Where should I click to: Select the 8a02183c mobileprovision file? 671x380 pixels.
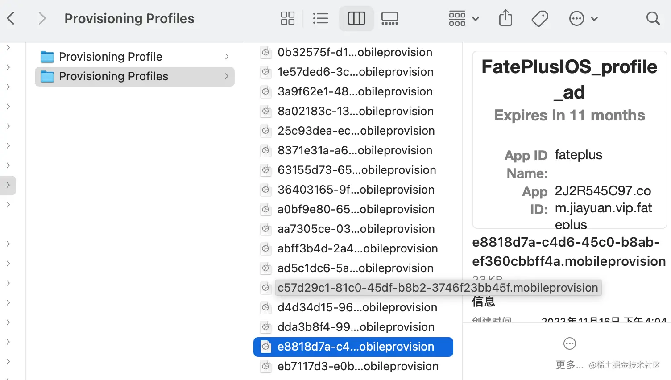pos(355,111)
